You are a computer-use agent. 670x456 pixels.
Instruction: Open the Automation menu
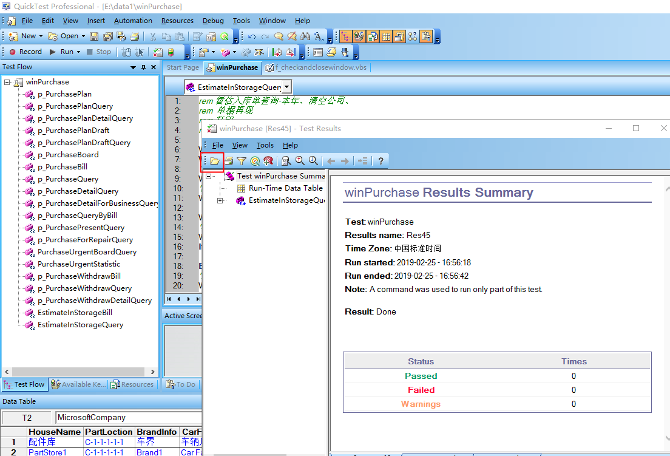pos(133,21)
